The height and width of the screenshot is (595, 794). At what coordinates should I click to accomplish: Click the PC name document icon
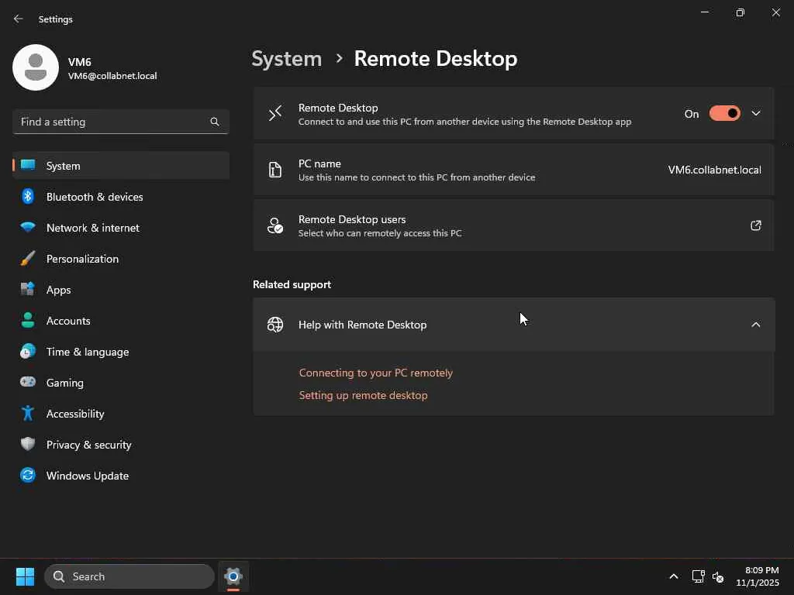coord(275,170)
